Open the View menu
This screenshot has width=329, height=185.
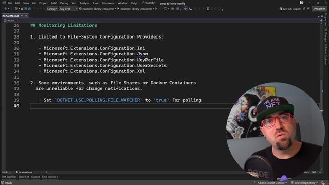(x=26, y=3)
